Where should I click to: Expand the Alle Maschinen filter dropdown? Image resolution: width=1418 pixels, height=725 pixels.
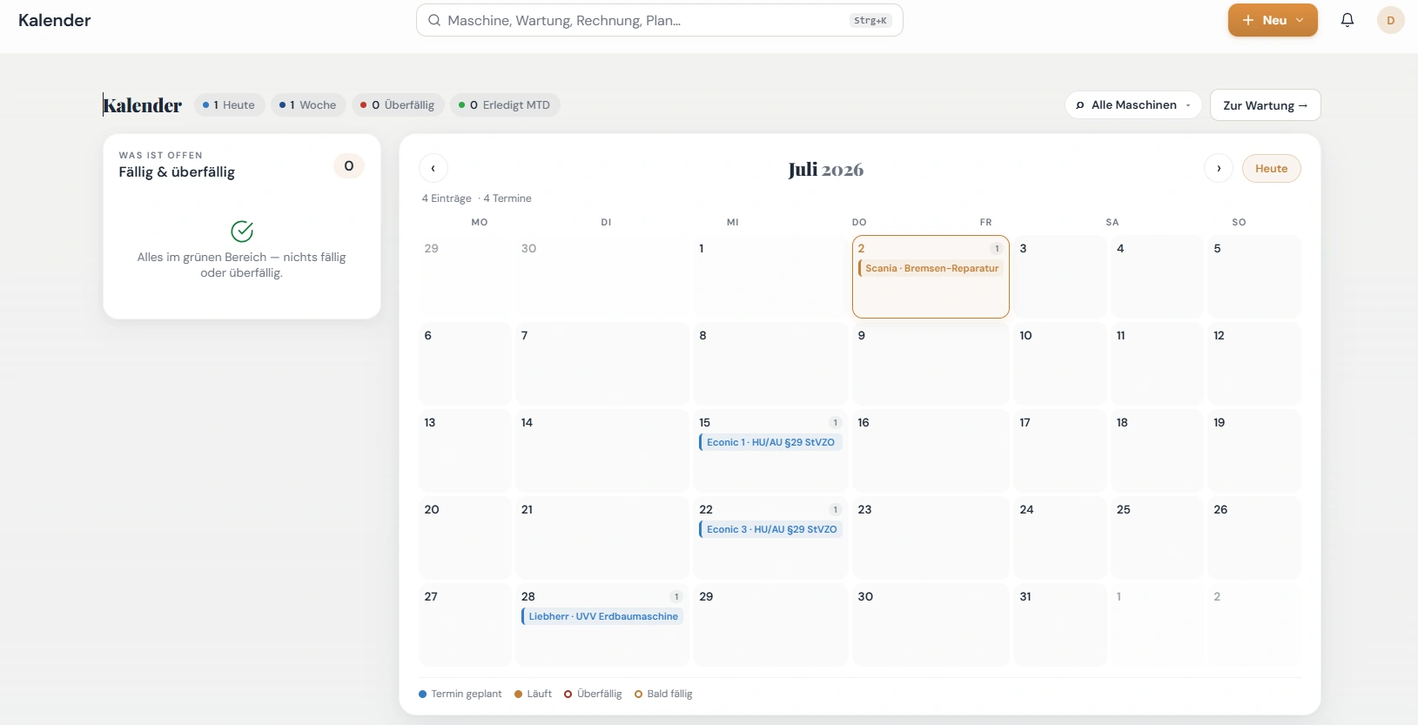(x=1133, y=104)
